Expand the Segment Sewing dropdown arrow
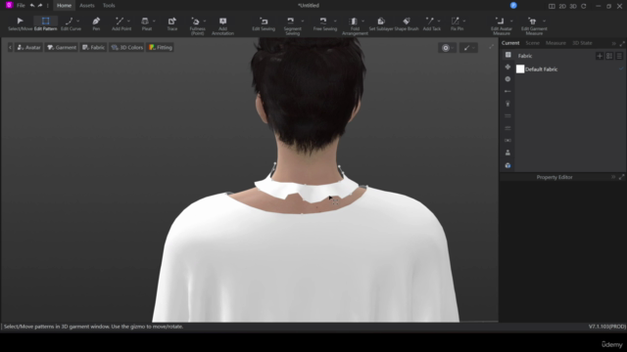 pyautogui.click(x=303, y=21)
